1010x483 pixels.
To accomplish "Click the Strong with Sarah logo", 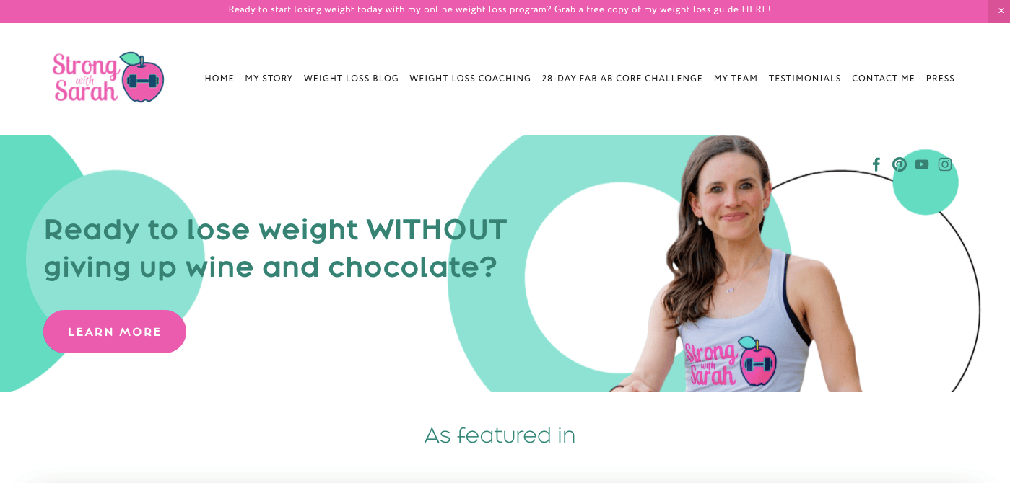I will coord(108,77).
